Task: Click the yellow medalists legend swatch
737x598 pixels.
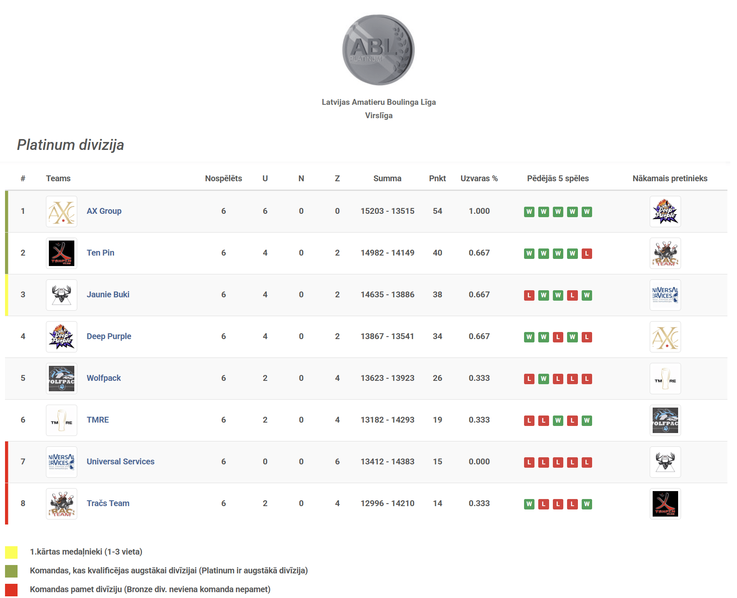Action: 11,552
